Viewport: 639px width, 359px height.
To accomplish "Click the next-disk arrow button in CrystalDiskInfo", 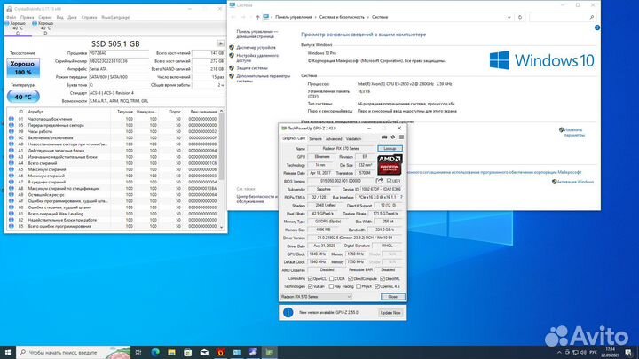I will click(x=220, y=43).
